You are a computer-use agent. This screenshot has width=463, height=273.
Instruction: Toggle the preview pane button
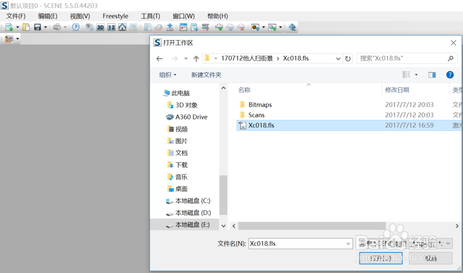pos(432,74)
